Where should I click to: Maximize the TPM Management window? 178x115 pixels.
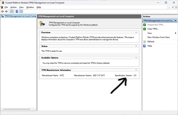coord(166,3)
